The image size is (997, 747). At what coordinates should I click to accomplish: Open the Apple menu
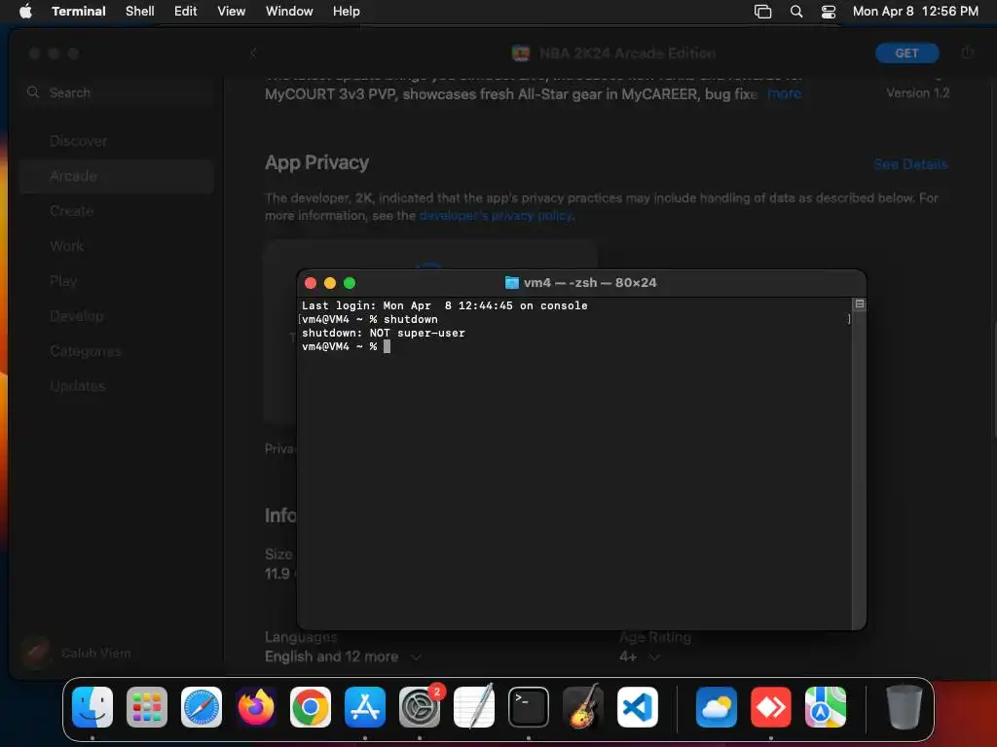click(x=25, y=11)
